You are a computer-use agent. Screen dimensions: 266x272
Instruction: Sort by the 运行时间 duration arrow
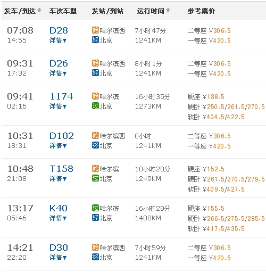tap(168, 10)
